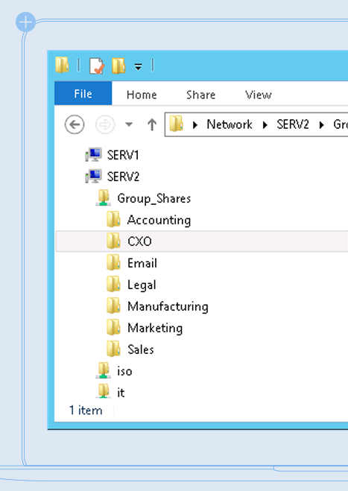Viewport: 348px width, 491px height.
Task: Click the circular plus icon at top-left
Action: [x=25, y=22]
